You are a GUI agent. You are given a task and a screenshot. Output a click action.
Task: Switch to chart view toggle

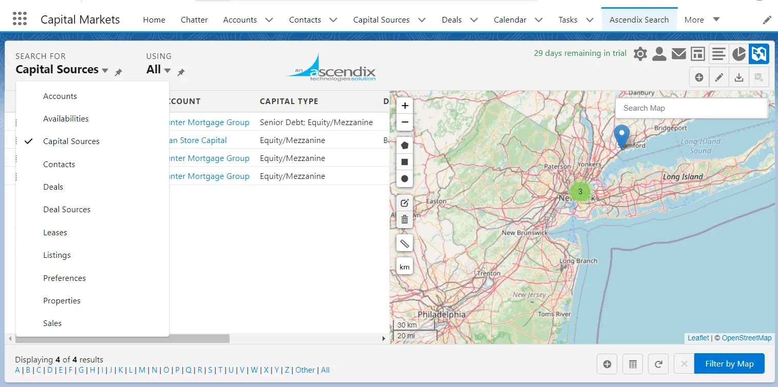click(x=739, y=54)
